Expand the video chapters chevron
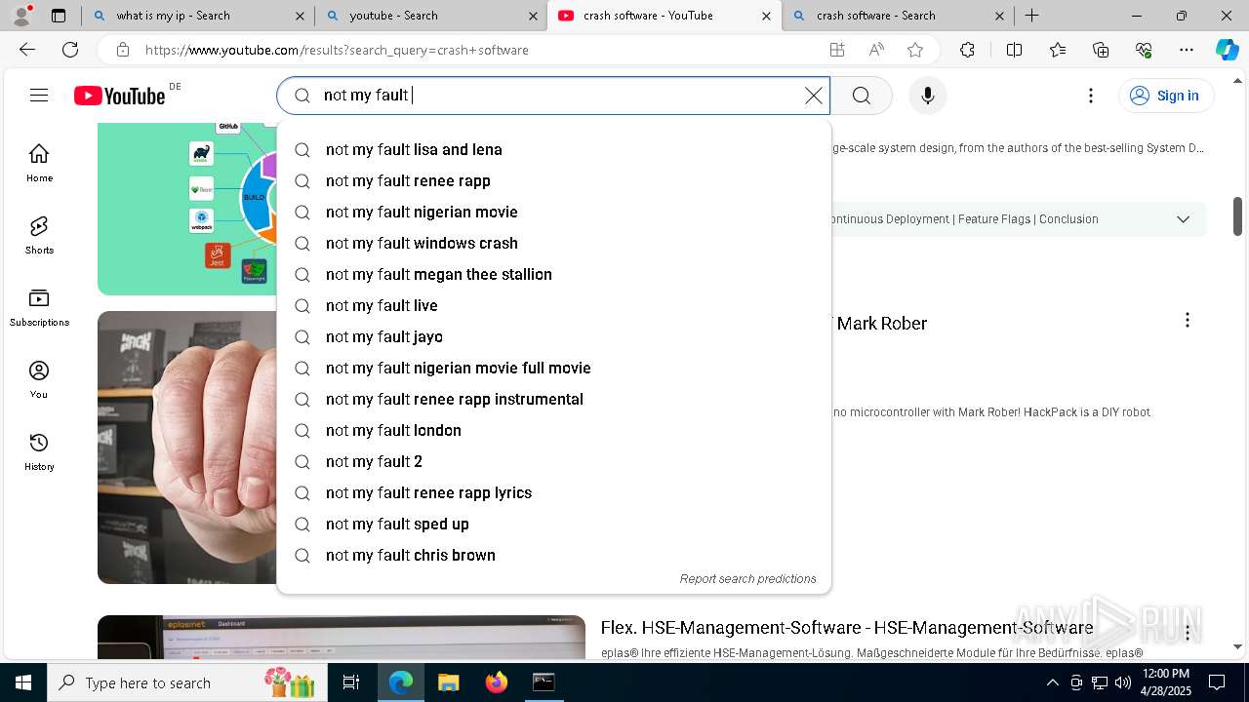Viewport: 1249px width, 702px height. coord(1183,219)
